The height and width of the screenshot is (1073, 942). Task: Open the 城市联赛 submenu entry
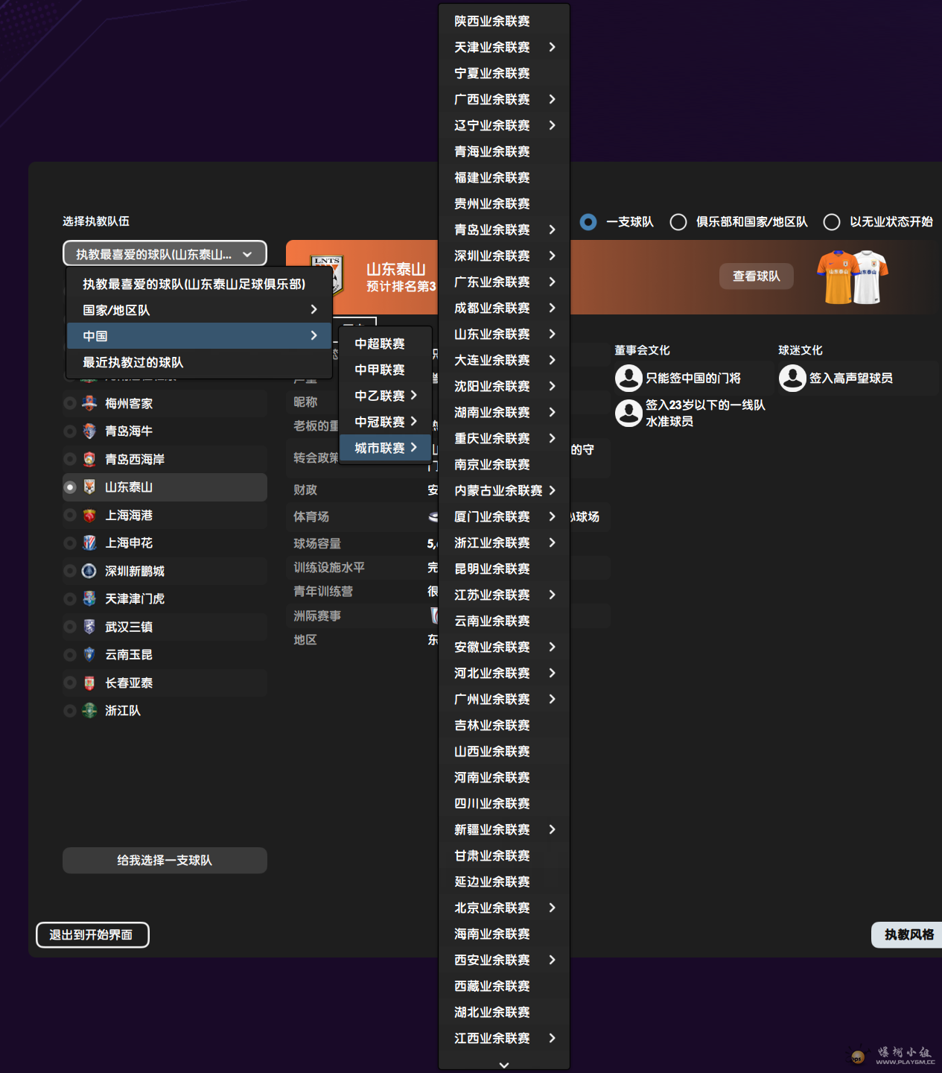(x=385, y=448)
